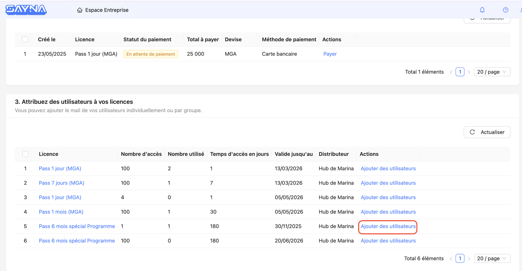
Task: Go to previous page in licences pagination
Action: (x=451, y=259)
